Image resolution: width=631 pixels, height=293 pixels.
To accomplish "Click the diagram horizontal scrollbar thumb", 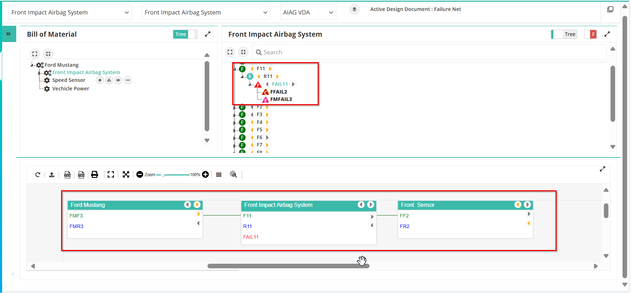I will (288, 266).
